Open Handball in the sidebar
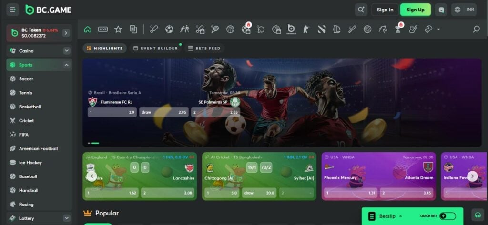Viewport: 488px width, 225px height. [x=39, y=190]
